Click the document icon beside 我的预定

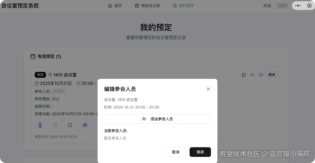[175, 6]
